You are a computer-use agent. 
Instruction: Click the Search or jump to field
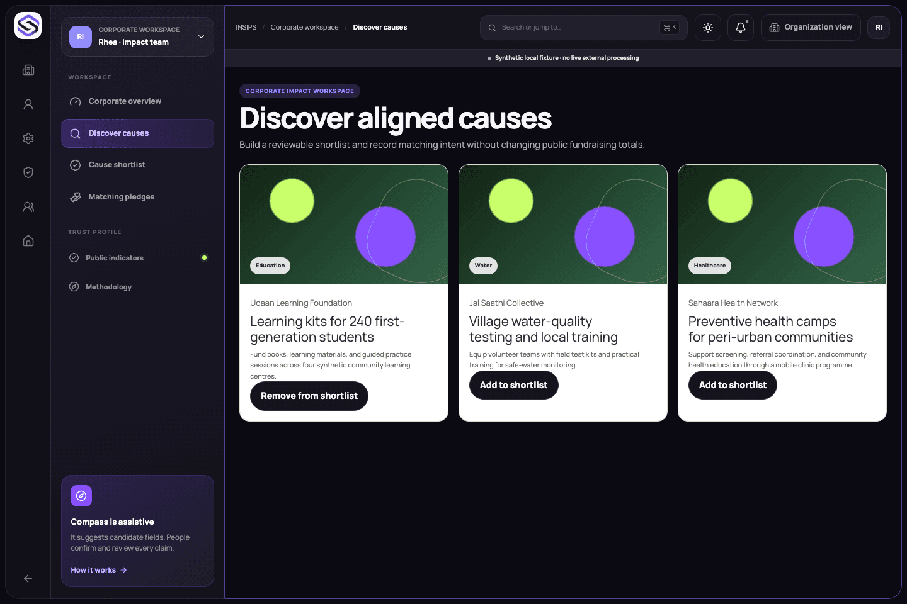tap(583, 28)
